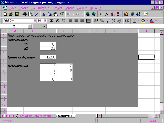The width and height of the screenshot is (164, 123).
Task: Open the Данные menu
Action: [x=82, y=8]
